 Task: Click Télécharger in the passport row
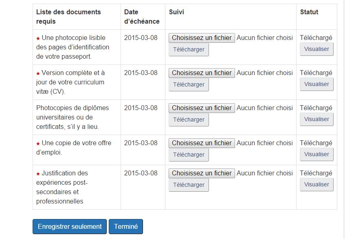pos(189,50)
